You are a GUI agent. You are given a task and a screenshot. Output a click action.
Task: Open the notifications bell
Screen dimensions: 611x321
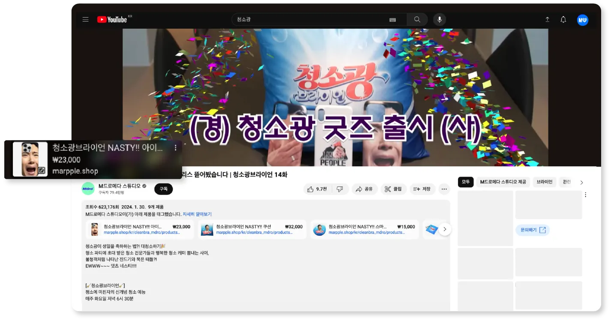point(563,20)
